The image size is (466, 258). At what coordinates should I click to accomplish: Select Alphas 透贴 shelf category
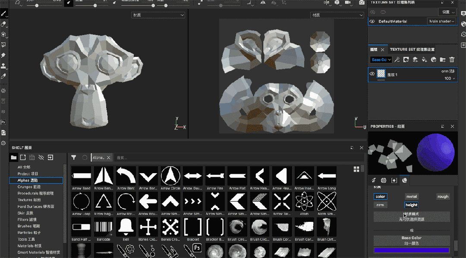click(x=36, y=180)
